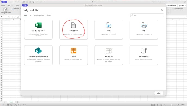Screen dimensions: 187x106
Task: Switch to Page Break Preview in status bar
Action: (x=161, y=105)
